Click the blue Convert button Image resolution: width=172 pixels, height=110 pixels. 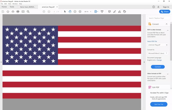pos(158,67)
